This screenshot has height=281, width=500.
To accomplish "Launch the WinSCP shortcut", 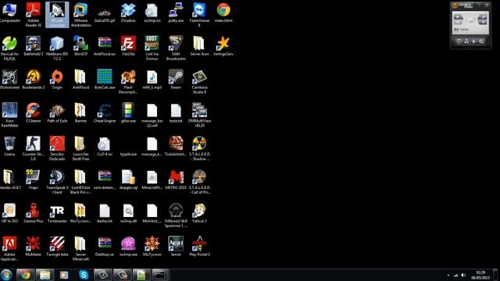I will (80, 46).
